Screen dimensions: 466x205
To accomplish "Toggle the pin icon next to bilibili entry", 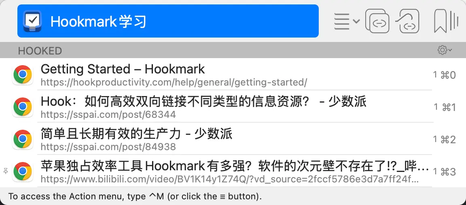I will 6,171.
